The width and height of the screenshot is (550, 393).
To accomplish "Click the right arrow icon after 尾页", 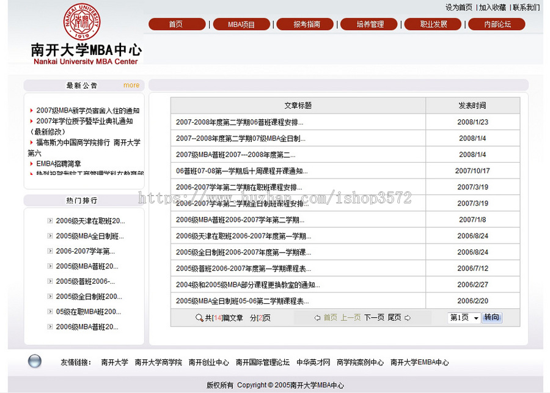I will [x=408, y=317].
